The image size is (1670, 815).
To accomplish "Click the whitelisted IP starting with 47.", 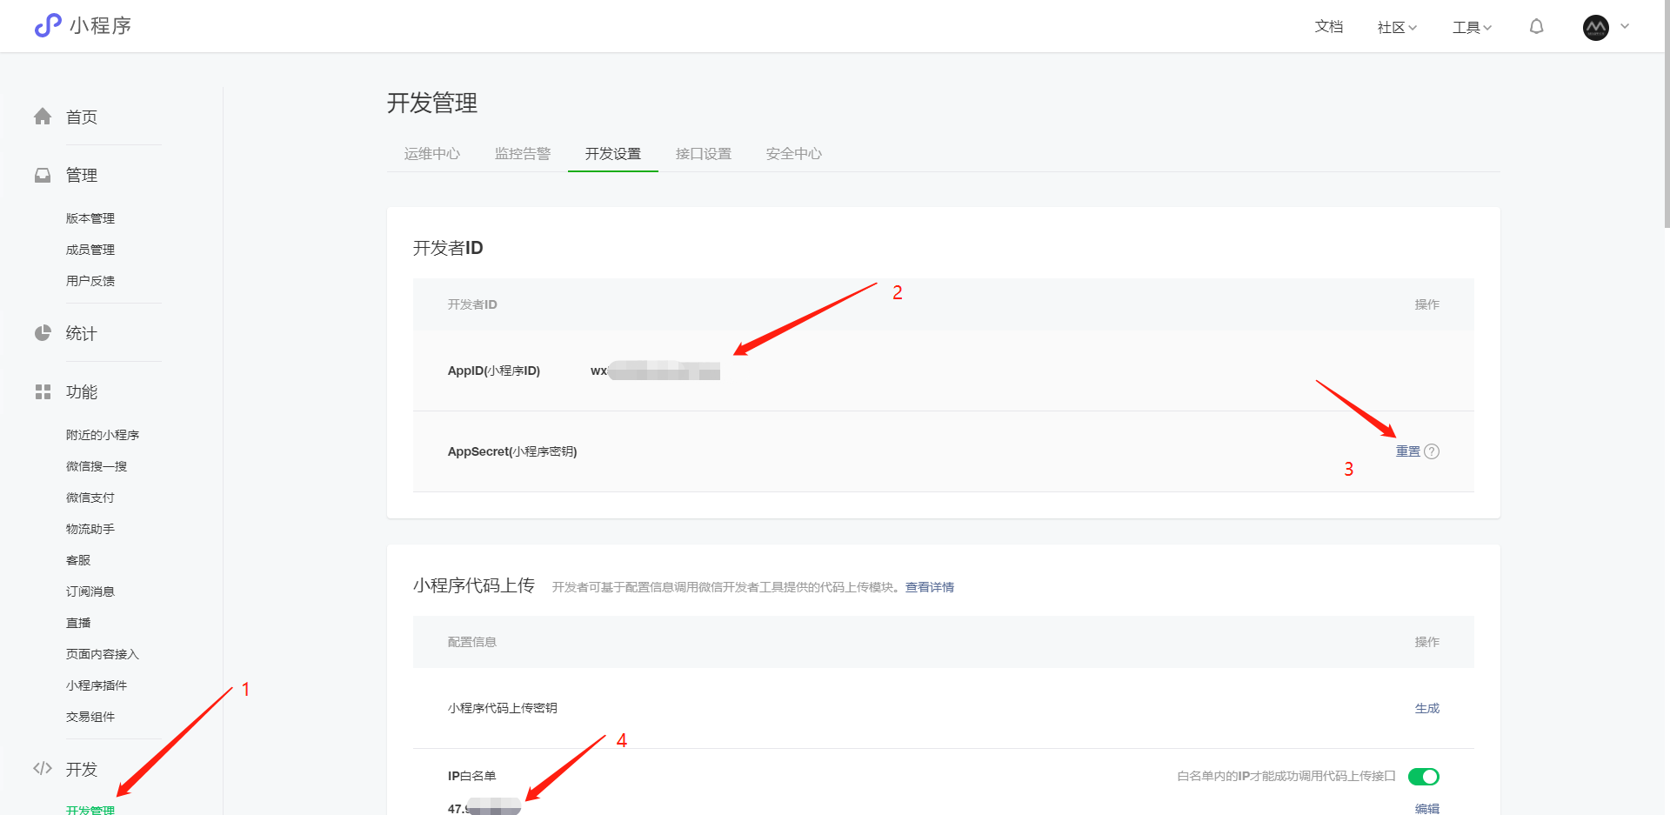I will click(484, 807).
